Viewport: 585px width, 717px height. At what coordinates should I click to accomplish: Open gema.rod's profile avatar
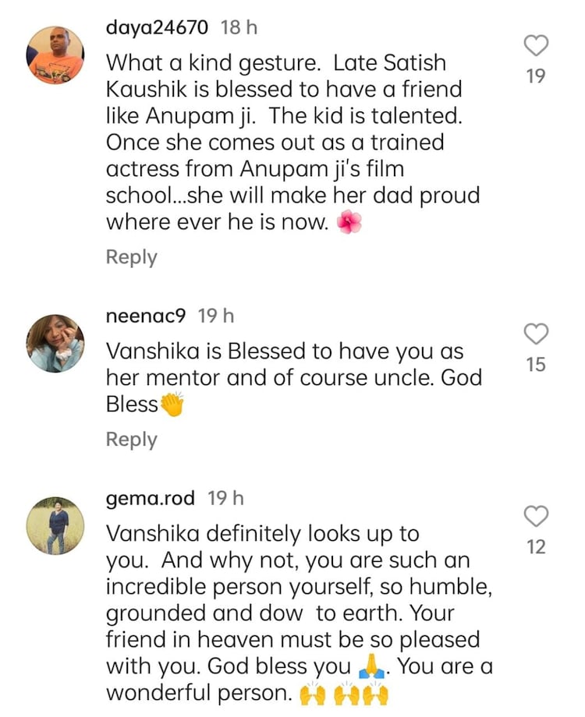pyautogui.click(x=55, y=521)
